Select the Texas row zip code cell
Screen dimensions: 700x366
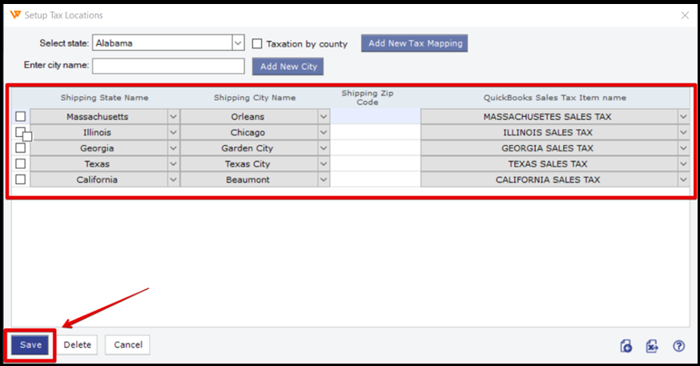(x=376, y=164)
